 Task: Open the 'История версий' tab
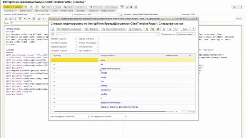[67, 11]
